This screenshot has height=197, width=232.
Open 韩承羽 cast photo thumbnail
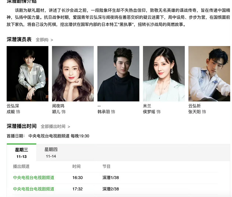pyautogui.click(x=118, y=74)
